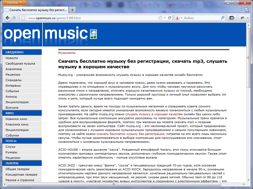The width and height of the screenshot is (253, 189).
Task: Open Новости in the sidebar
Action: (22, 58)
